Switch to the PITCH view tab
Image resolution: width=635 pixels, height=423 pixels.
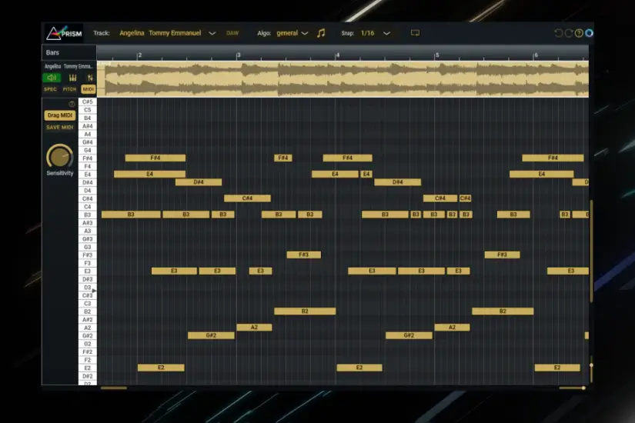69,89
